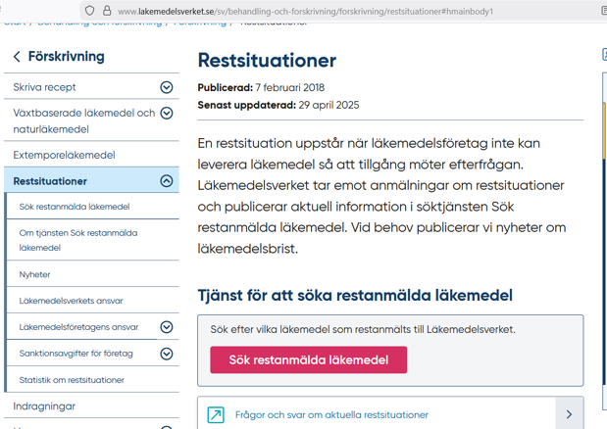Open Om tjänsten Sök restanmälda läkemedel
607x429 pixels.
[x=78, y=240]
